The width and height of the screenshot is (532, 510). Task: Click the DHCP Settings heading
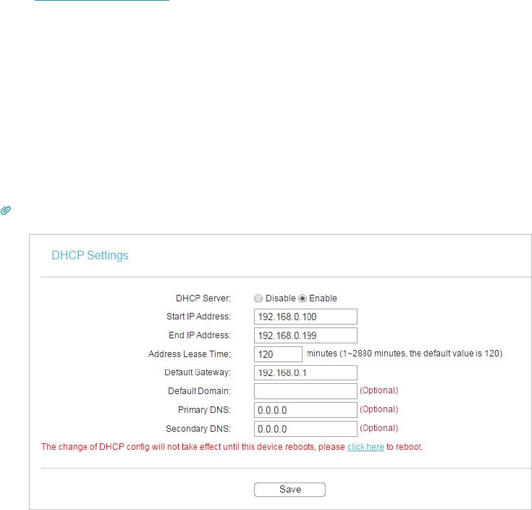(x=90, y=255)
